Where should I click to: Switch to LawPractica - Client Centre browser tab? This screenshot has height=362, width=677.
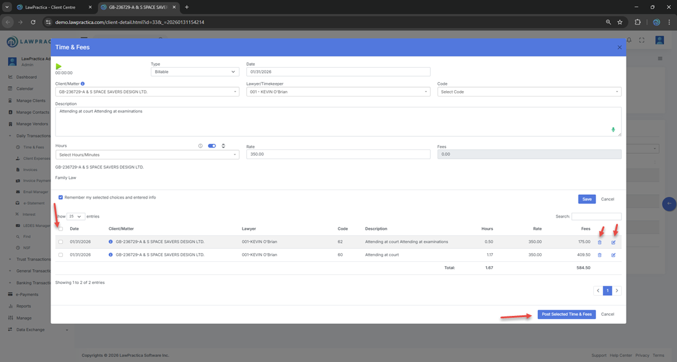(54, 7)
